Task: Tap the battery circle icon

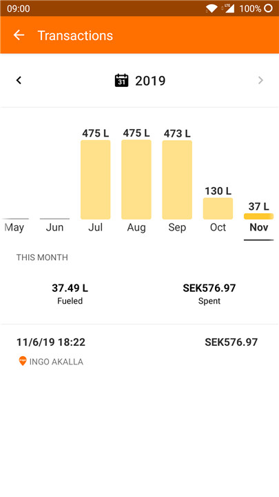Action: point(268,8)
